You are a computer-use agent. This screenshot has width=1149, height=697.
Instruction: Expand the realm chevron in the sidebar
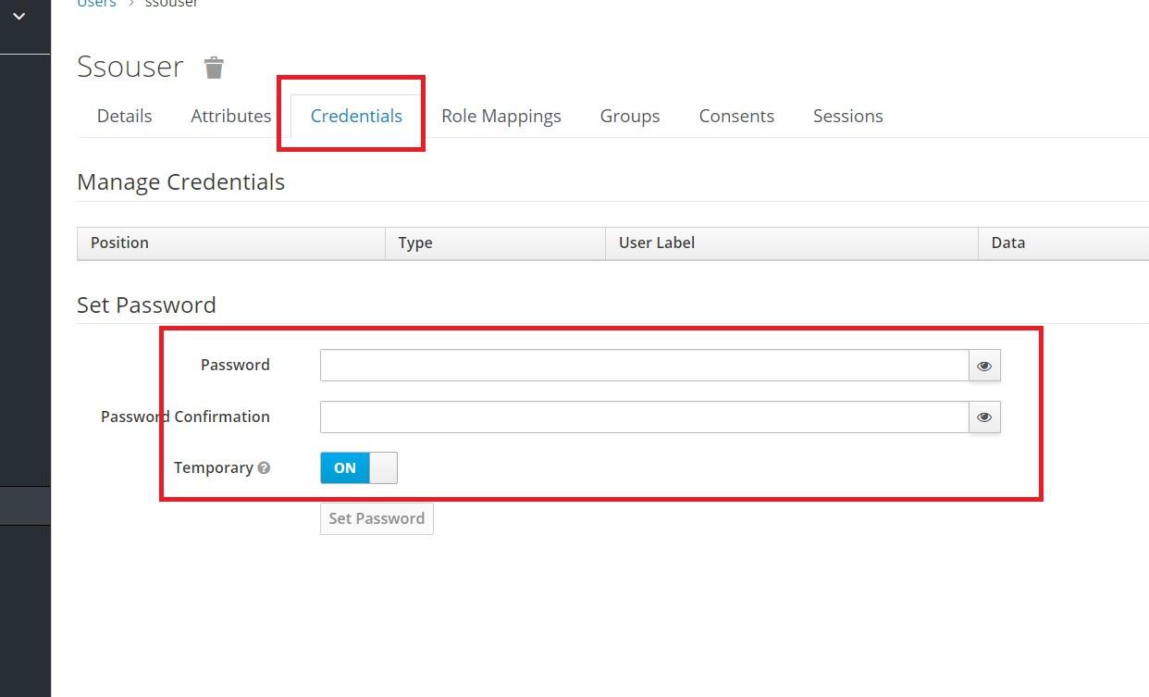click(x=19, y=17)
